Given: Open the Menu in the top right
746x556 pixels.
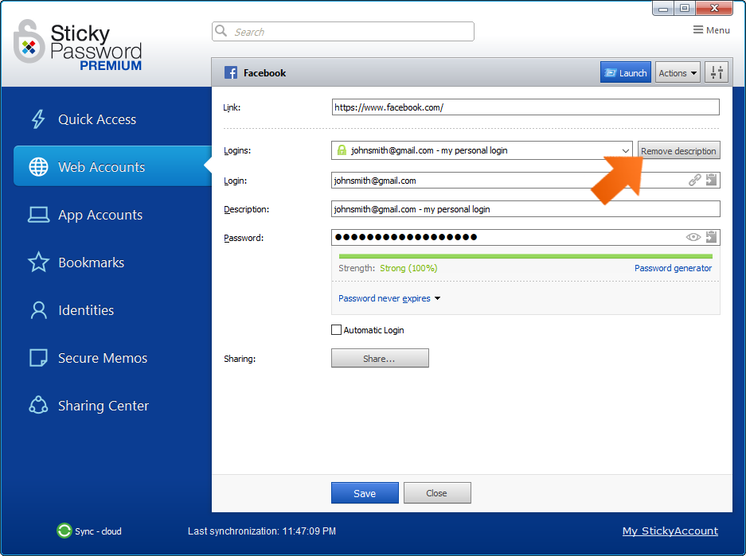Looking at the screenshot, I should click(711, 30).
